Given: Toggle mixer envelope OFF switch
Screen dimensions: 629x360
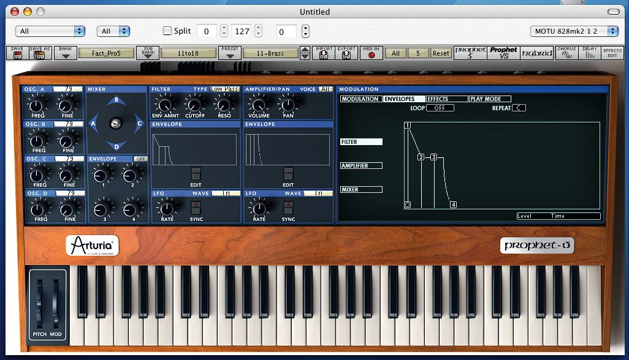Looking at the screenshot, I should click(140, 159).
